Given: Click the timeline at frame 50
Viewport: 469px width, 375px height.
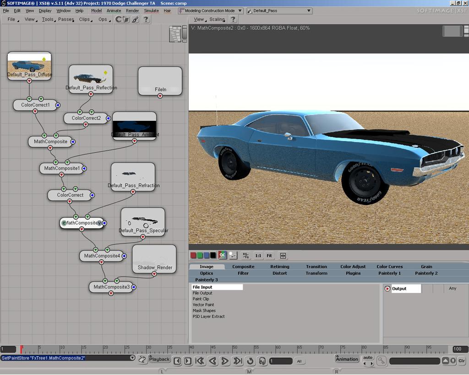Looking at the screenshot, I should 233,349.
